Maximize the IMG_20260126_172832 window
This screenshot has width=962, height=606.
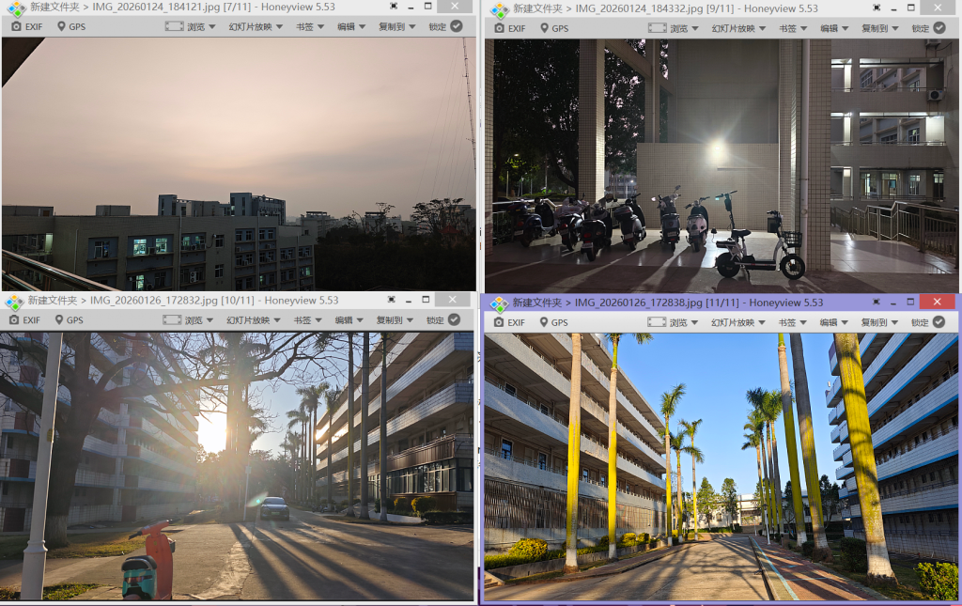click(426, 300)
